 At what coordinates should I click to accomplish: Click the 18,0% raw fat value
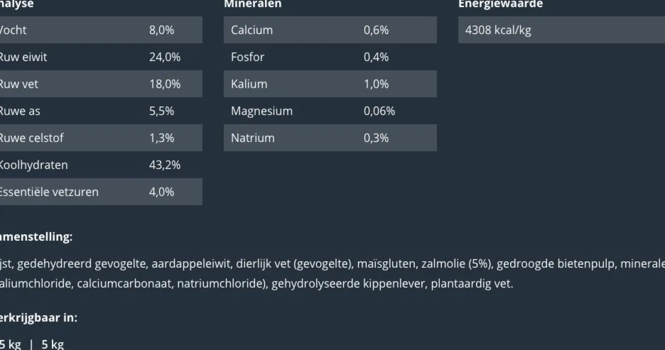(x=164, y=84)
